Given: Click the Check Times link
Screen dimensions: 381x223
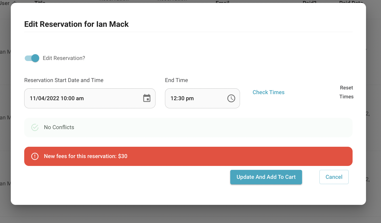Looking at the screenshot, I should tap(268, 92).
